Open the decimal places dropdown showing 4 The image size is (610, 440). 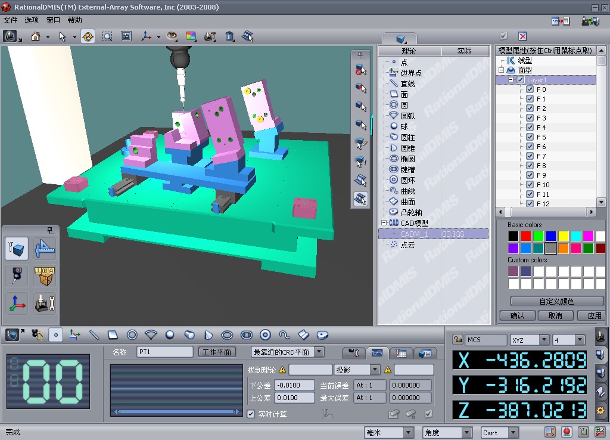coord(580,340)
